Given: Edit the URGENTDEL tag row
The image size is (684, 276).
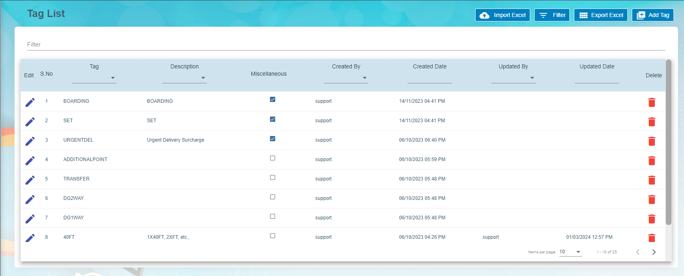Looking at the screenshot, I should 30,141.
